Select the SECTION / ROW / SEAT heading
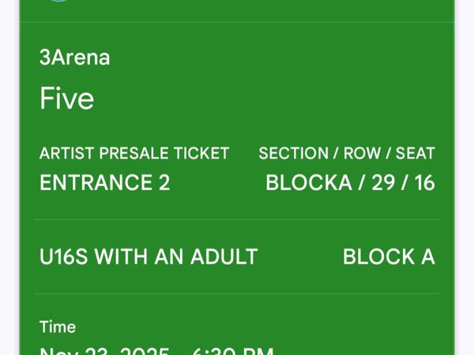The image size is (474, 355). point(347,153)
